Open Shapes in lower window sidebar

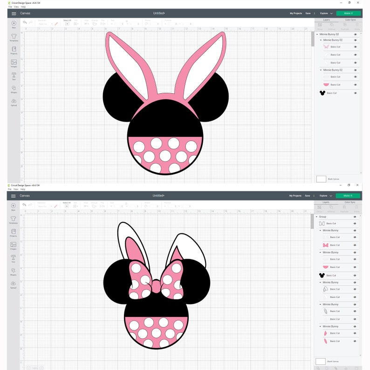13,270
